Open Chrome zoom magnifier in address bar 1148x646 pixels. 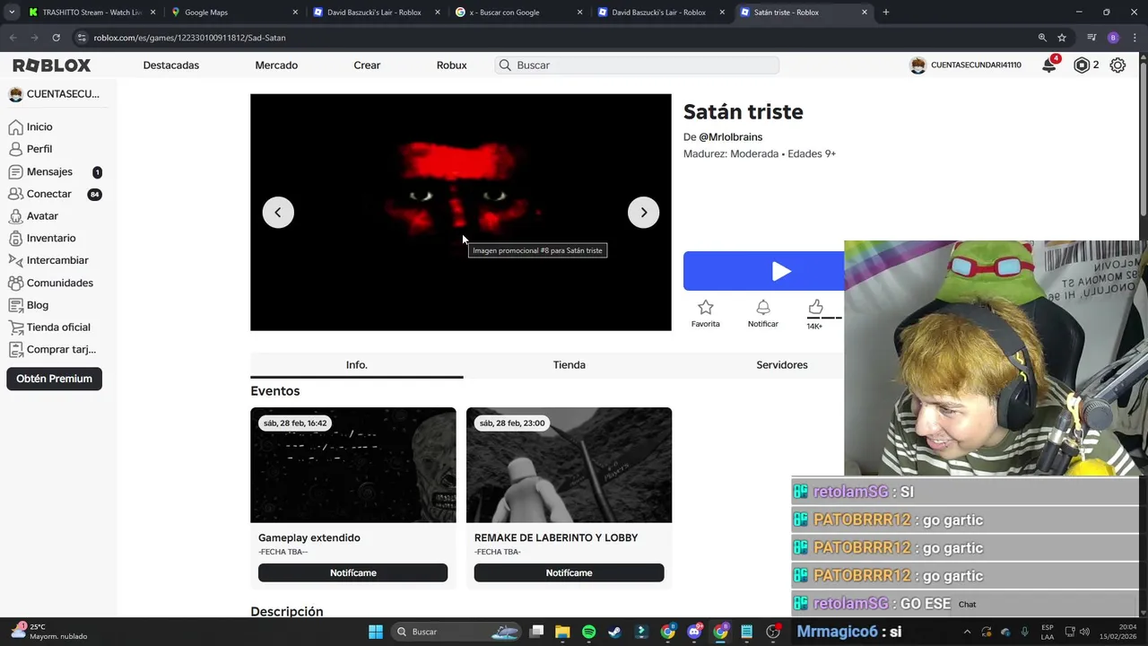(x=1042, y=38)
